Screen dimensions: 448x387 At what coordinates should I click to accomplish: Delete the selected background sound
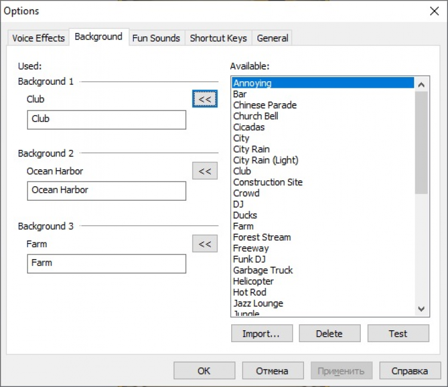[x=329, y=333]
